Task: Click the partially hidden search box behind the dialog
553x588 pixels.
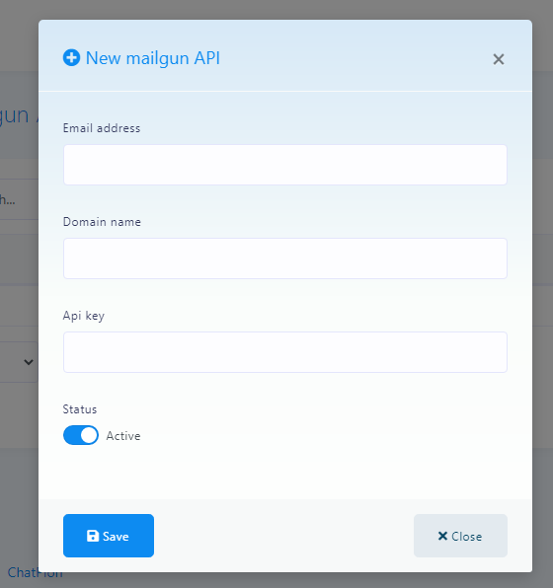Action: click(x=19, y=199)
